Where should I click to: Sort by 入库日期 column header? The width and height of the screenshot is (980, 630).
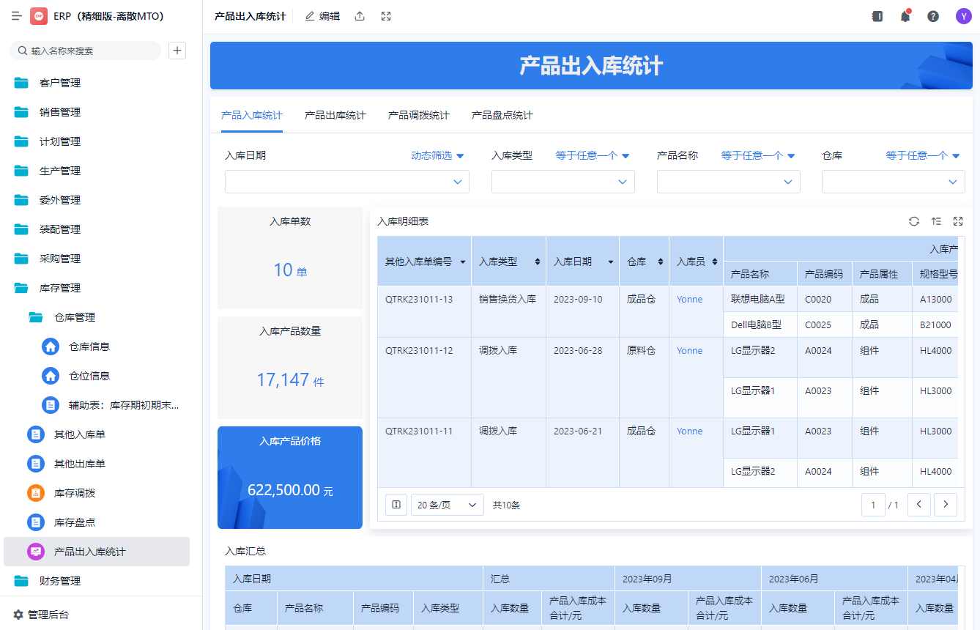(583, 261)
